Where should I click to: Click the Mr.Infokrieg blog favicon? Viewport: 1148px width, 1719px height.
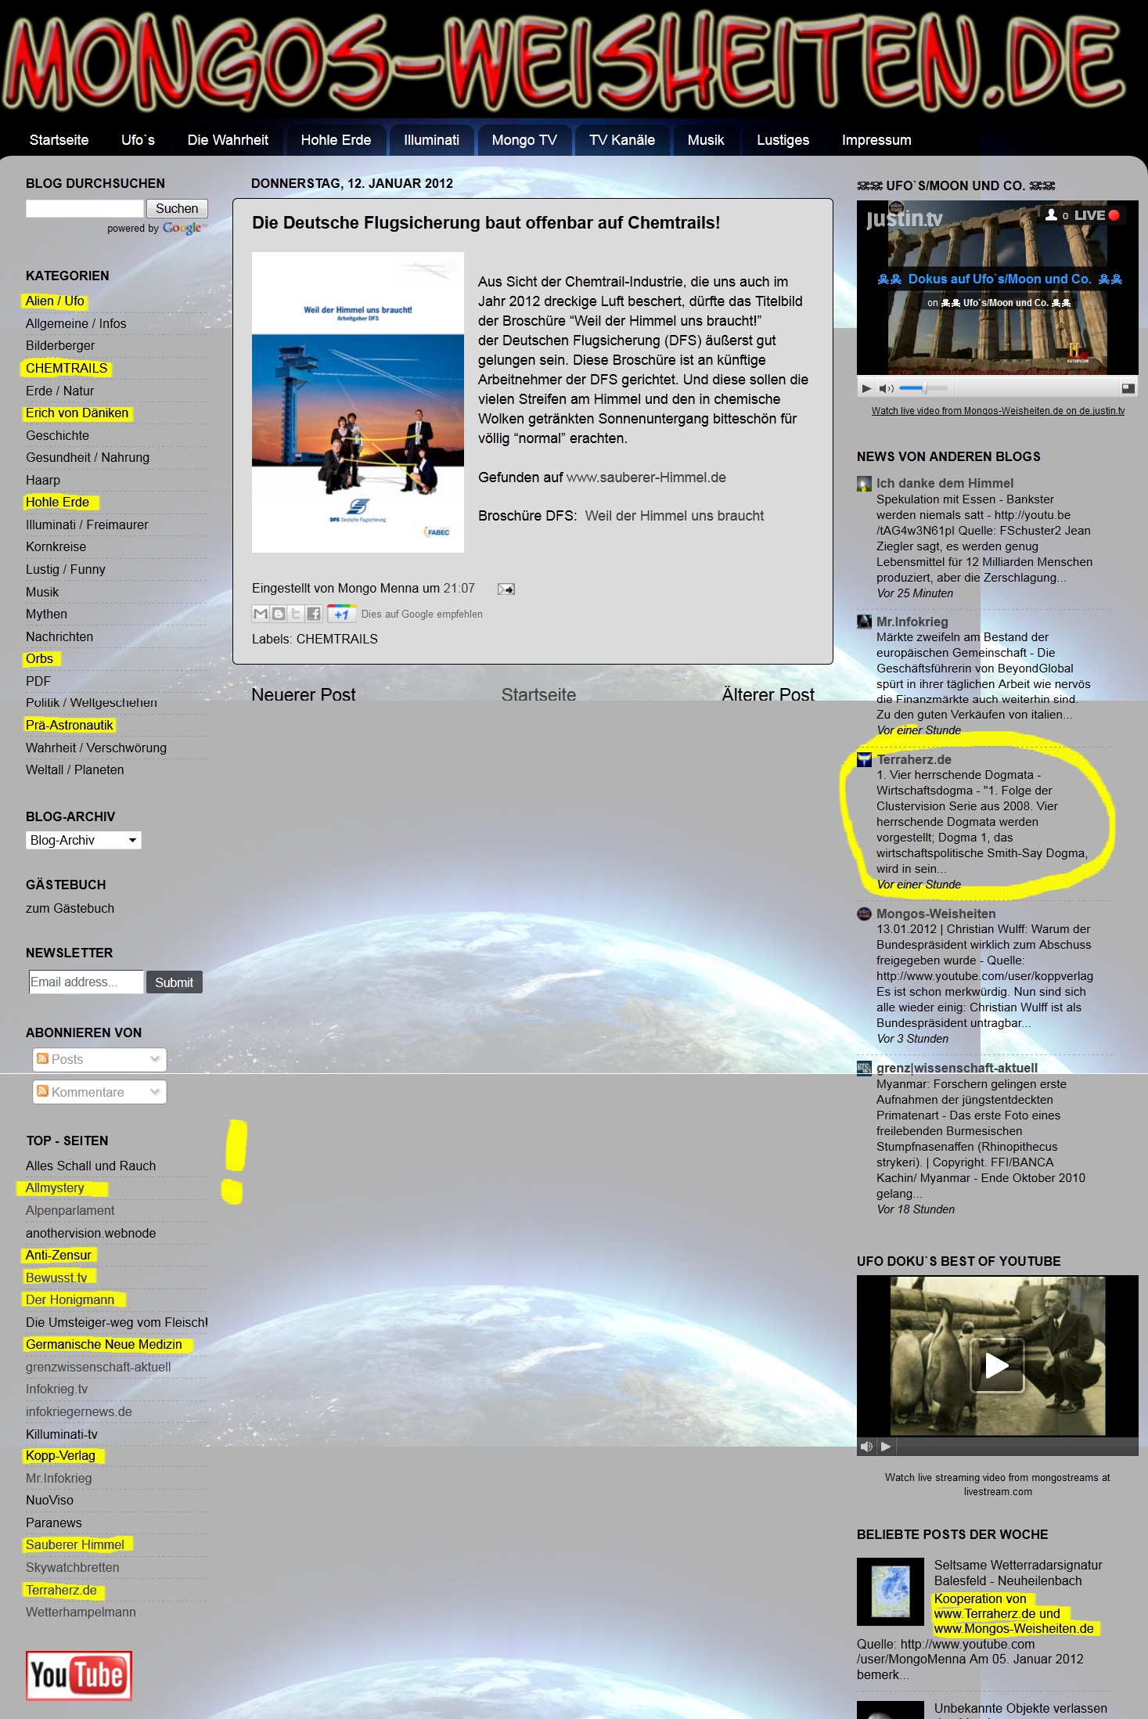[864, 622]
